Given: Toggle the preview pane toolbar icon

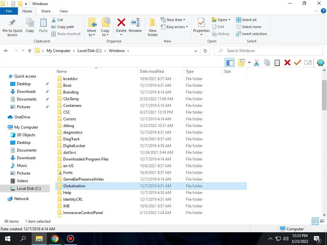Looking at the screenshot, I should (230, 63).
